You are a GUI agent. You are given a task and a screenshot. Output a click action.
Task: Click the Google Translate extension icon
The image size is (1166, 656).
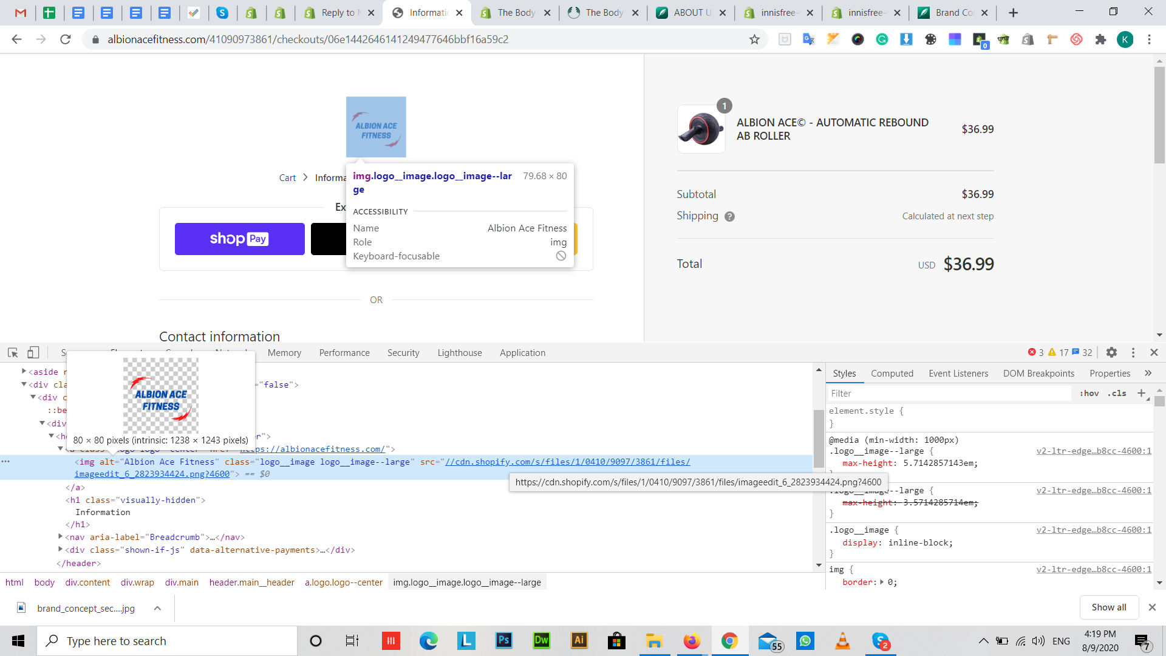point(809,39)
